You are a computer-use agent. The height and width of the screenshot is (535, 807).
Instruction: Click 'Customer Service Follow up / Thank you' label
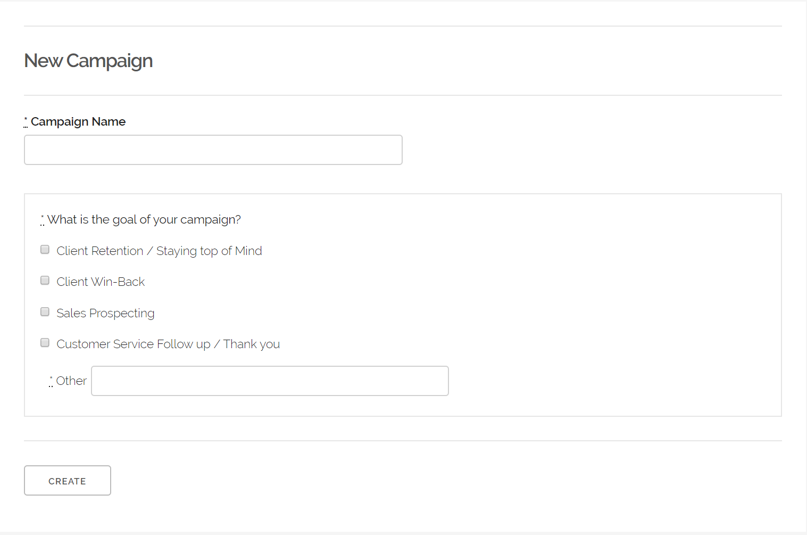168,344
